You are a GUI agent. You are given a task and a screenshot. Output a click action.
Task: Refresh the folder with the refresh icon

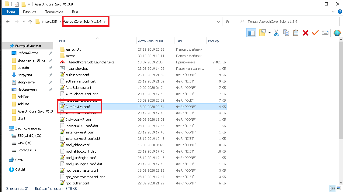coord(227,22)
